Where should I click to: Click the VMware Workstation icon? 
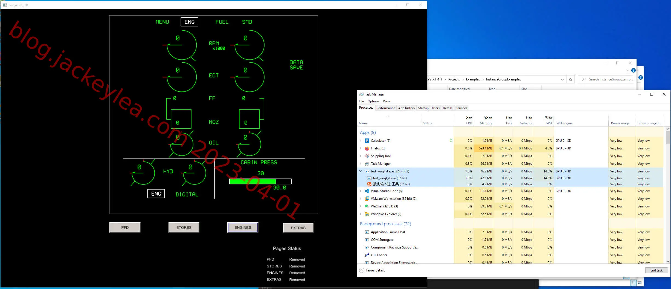pos(367,199)
